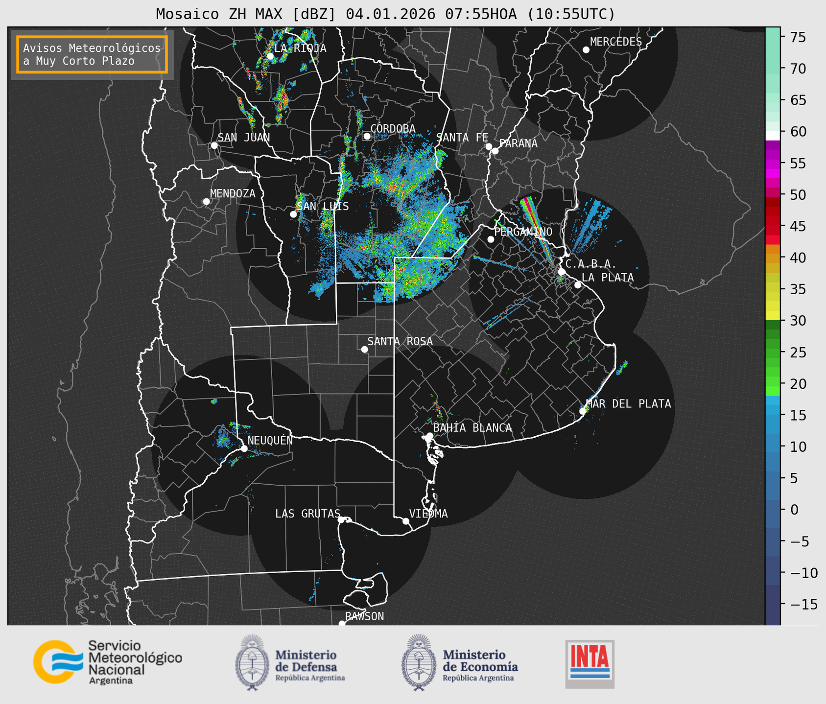This screenshot has width=826, height=704.
Task: Click the Mercedes city marker dot
Action: (586, 50)
